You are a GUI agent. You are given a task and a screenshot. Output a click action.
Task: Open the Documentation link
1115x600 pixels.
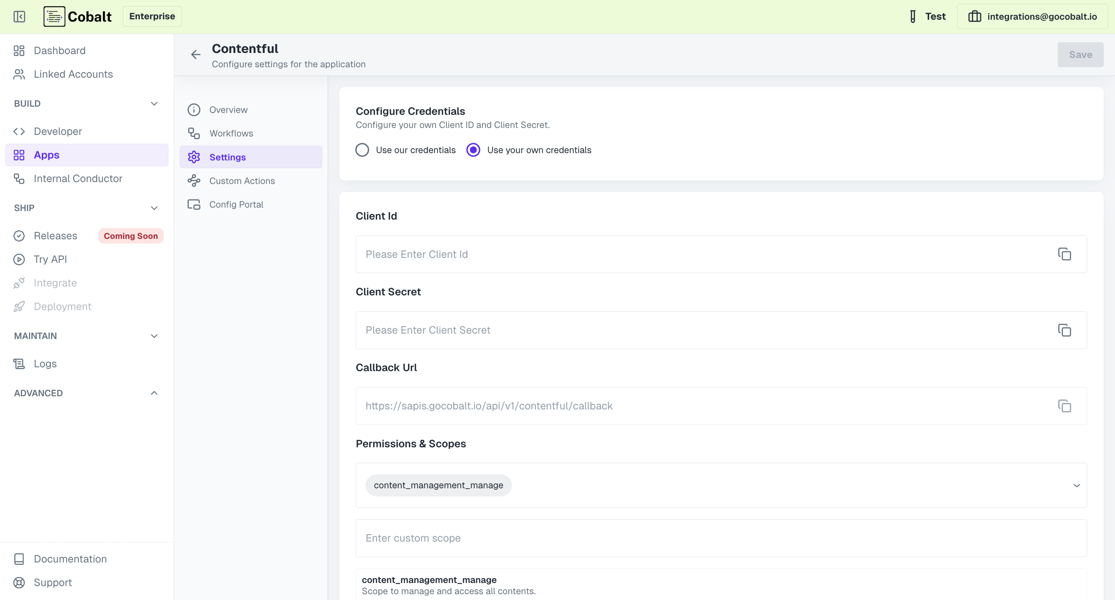coord(70,559)
